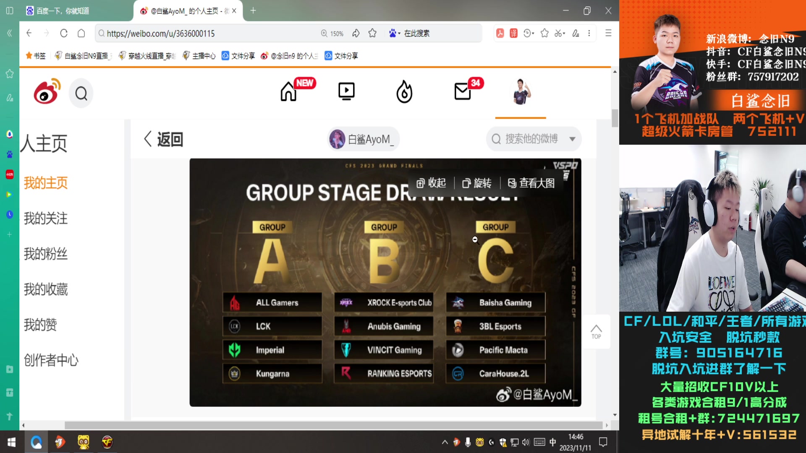The height and width of the screenshot is (453, 806).
Task: Toggle the bookmark star in the address bar
Action: [x=372, y=33]
